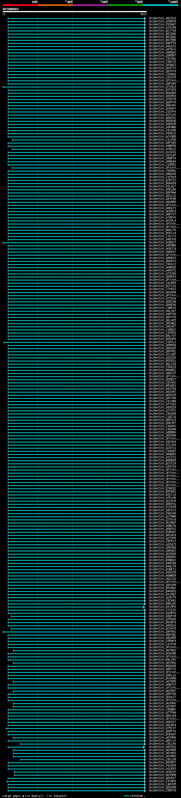Click hit label UniRef100_C6SVX5
This screenshot has width=181, height=798.
click(162, 78)
